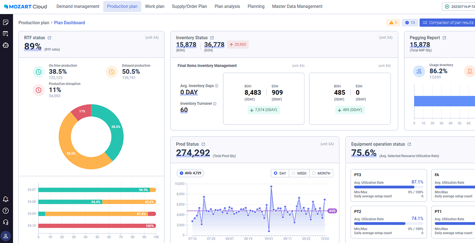
Task: Click the user profile avatar icon
Action: point(6,236)
